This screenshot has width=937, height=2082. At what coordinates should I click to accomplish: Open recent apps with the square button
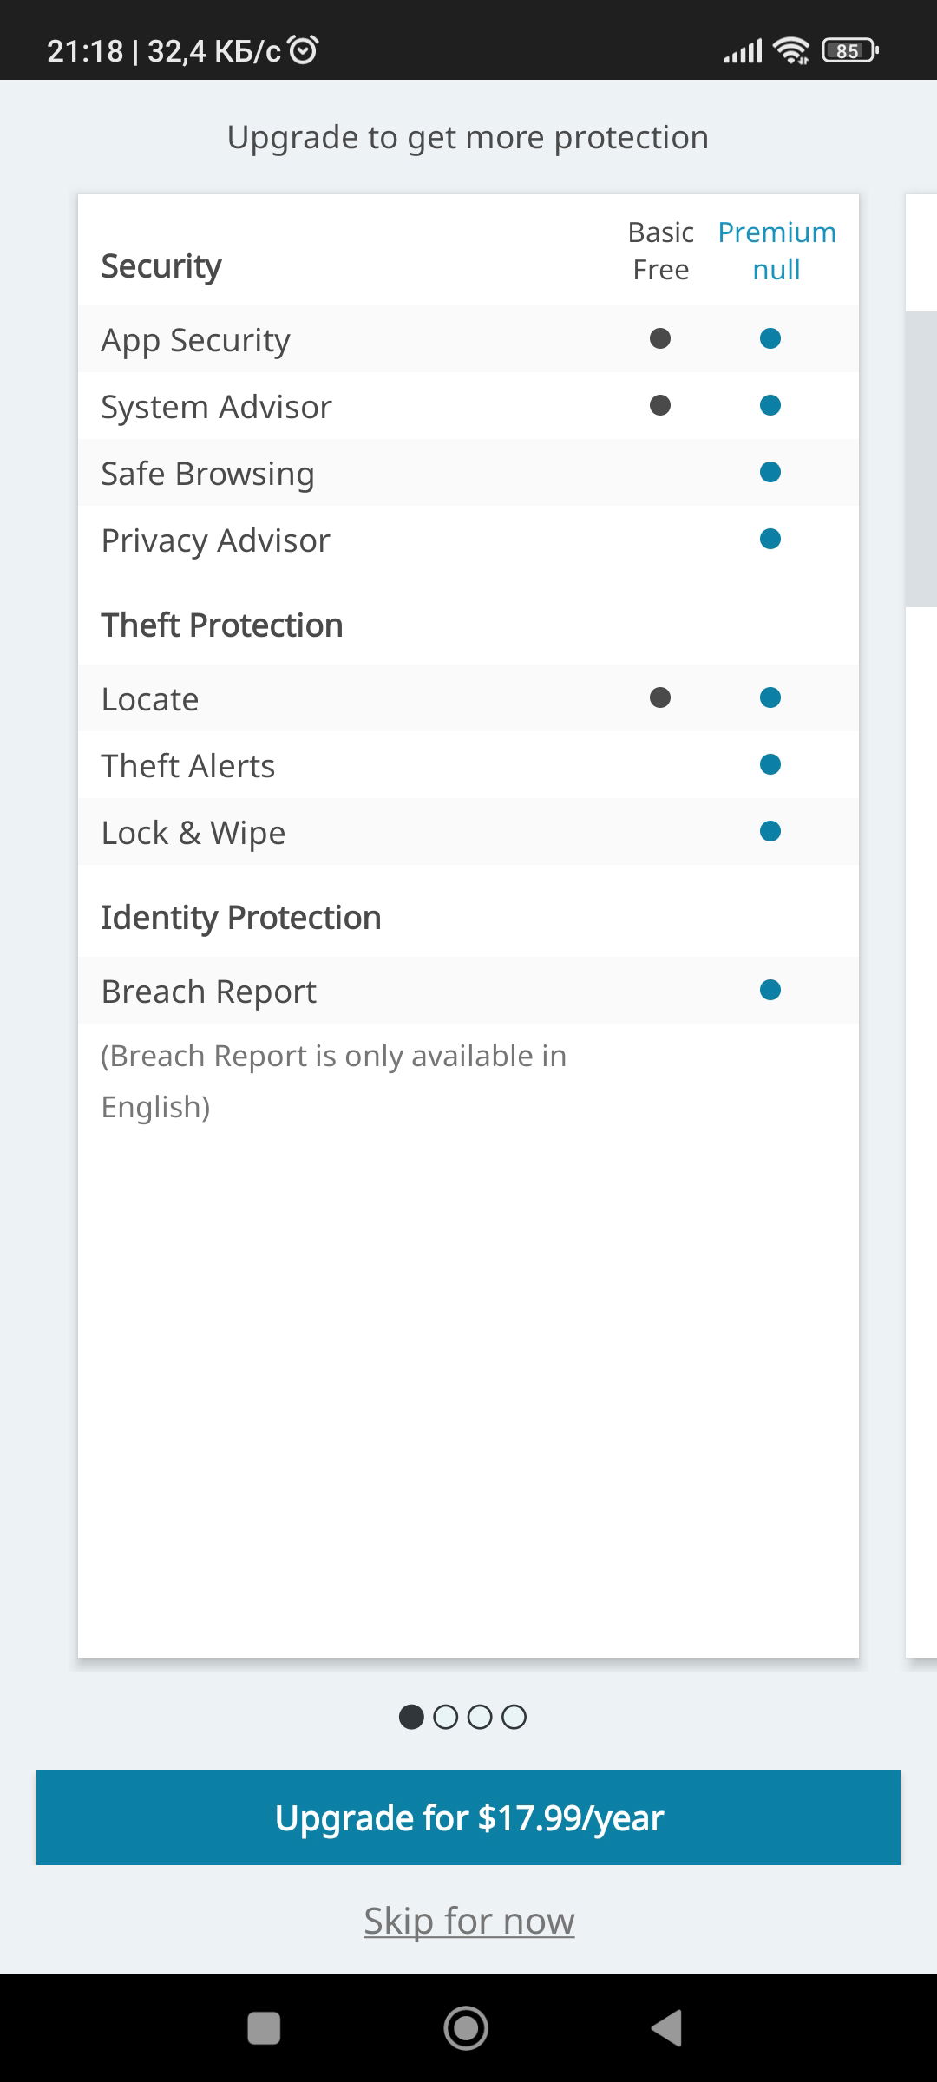[264, 2028]
